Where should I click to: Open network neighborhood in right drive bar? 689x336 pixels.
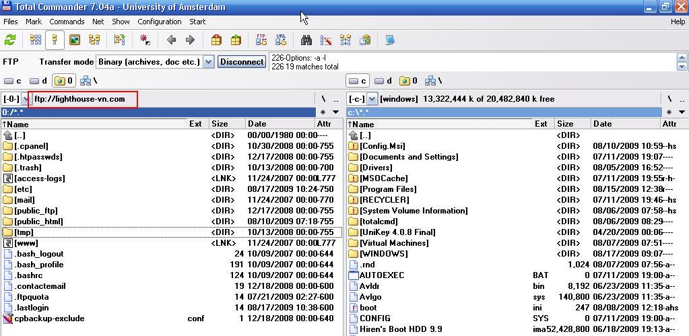[433, 81]
